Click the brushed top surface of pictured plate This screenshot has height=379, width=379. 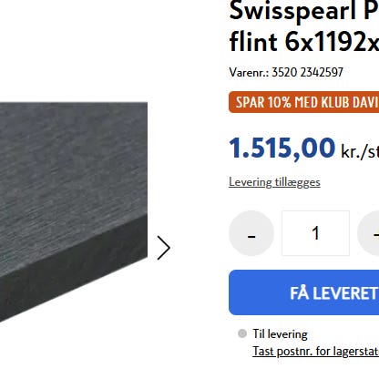74,170
